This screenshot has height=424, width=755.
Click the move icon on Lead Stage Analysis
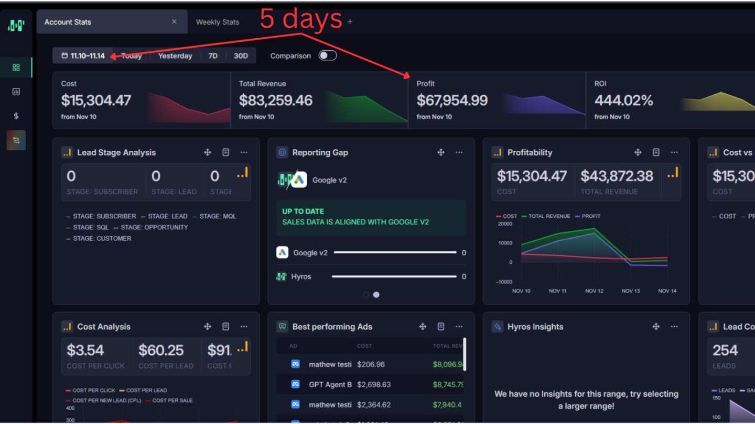(x=208, y=152)
